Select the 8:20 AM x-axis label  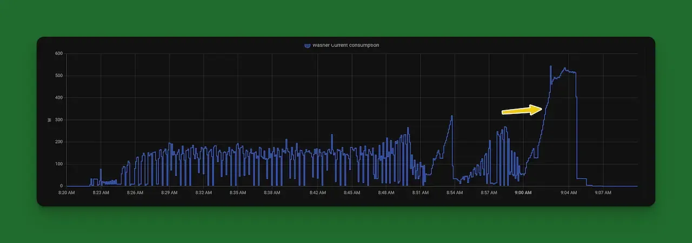67,192
